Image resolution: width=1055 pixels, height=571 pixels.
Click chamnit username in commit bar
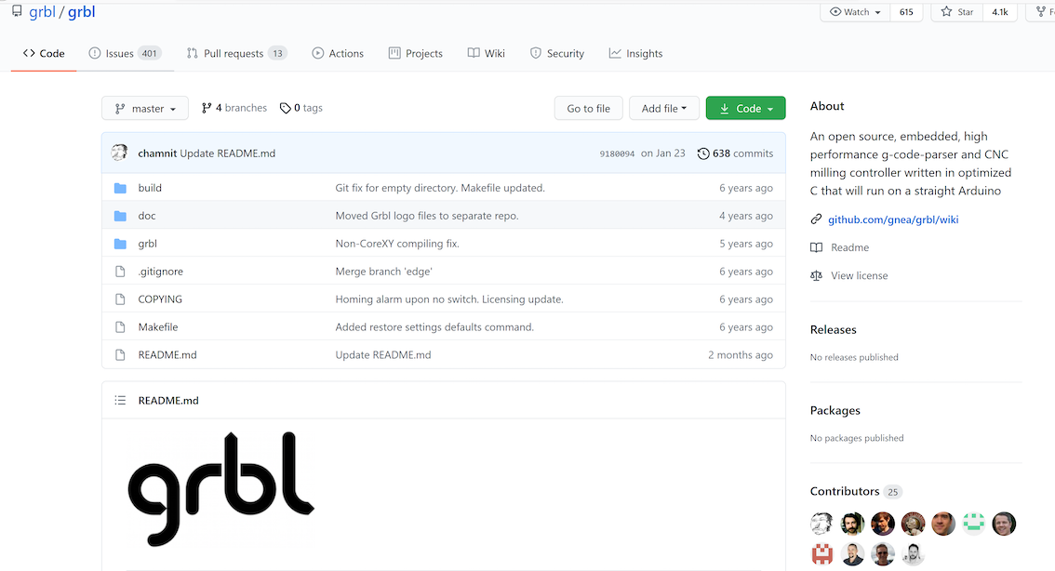[x=157, y=153]
